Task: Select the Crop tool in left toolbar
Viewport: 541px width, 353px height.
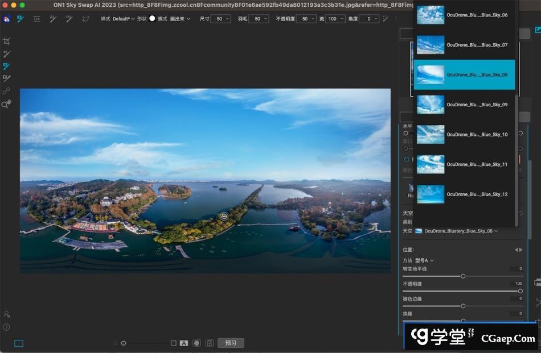Action: (6, 41)
